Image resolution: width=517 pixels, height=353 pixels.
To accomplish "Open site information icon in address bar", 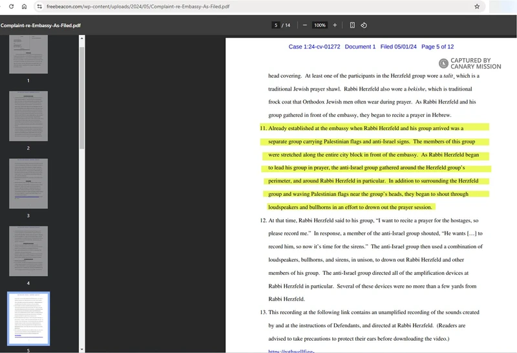I will (39, 6).
